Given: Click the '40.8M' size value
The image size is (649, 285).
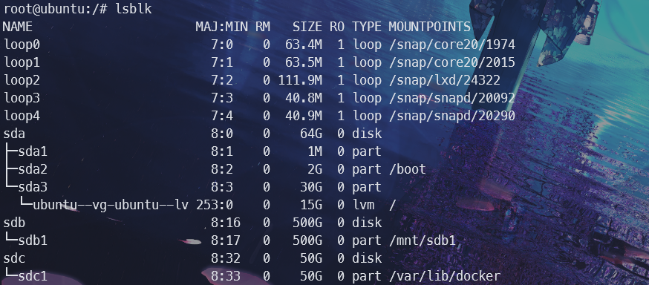Looking at the screenshot, I should point(304,98).
